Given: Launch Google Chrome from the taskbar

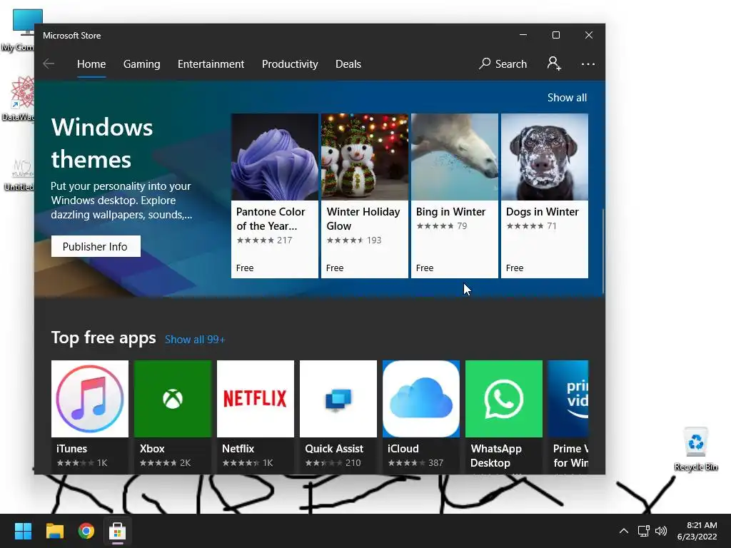Looking at the screenshot, I should tap(86, 531).
